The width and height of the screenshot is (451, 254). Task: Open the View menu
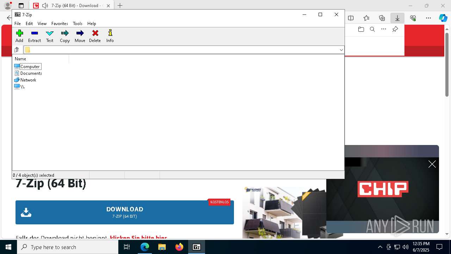coord(42,24)
